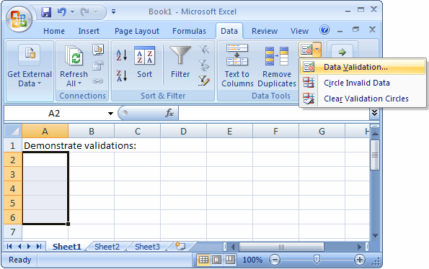The image size is (429, 269).
Task: Go to the Formulas tab
Action: tap(189, 31)
